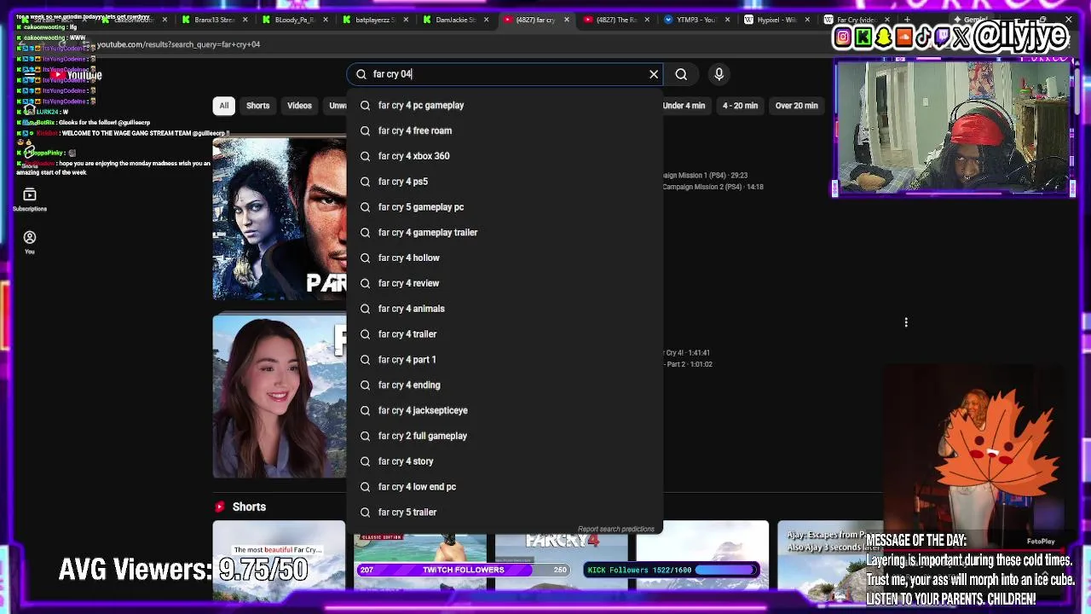Image resolution: width=1091 pixels, height=614 pixels.
Task: Start voice search with microphone icon
Action: pyautogui.click(x=719, y=74)
